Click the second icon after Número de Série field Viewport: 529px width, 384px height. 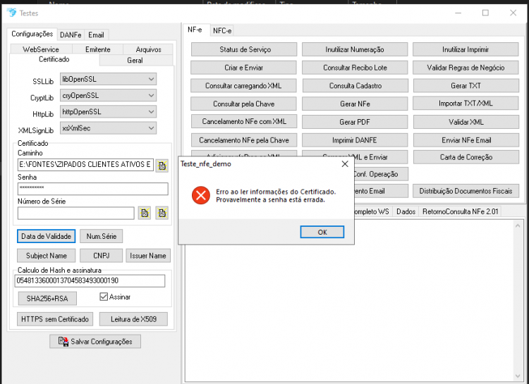pos(162,213)
